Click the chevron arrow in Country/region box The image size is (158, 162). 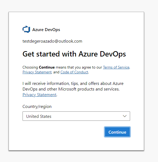point(124,116)
